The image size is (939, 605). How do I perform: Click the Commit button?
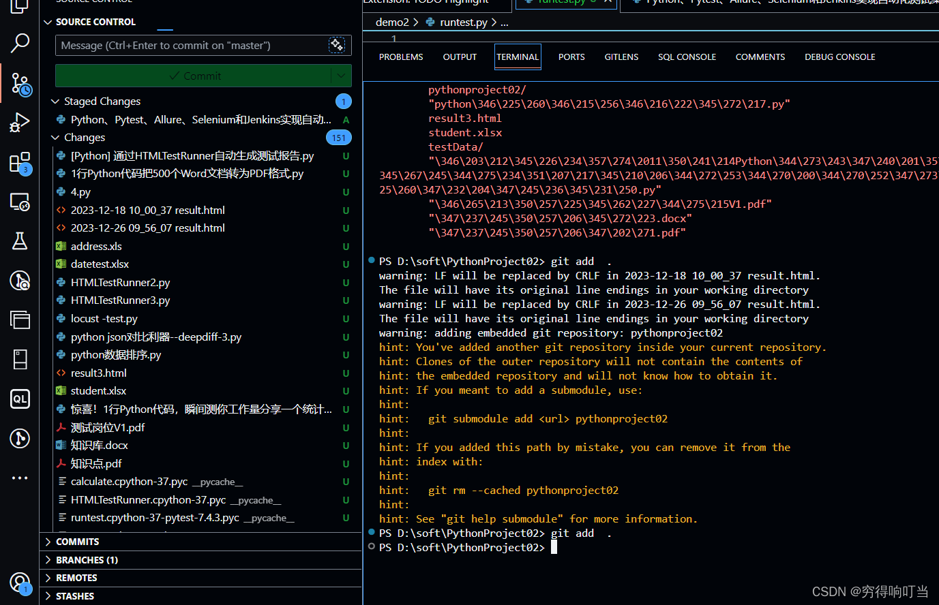point(198,76)
